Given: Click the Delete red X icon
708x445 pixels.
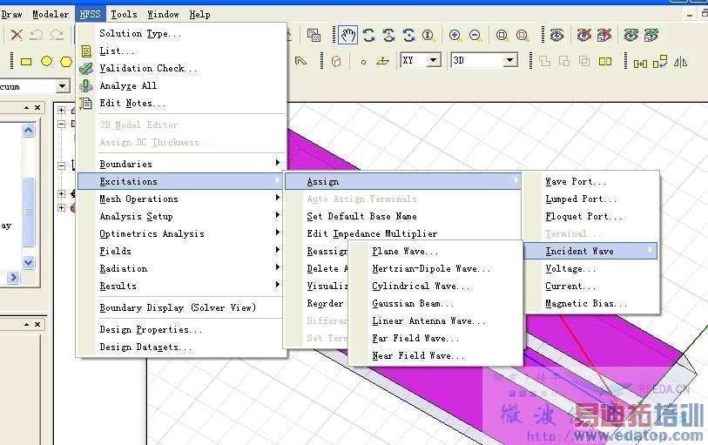Looking at the screenshot, I should 17,35.
